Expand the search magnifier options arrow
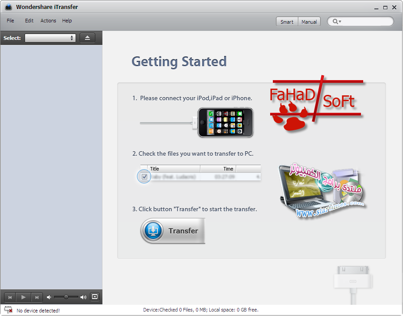The width and height of the screenshot is (403, 316). (340, 21)
